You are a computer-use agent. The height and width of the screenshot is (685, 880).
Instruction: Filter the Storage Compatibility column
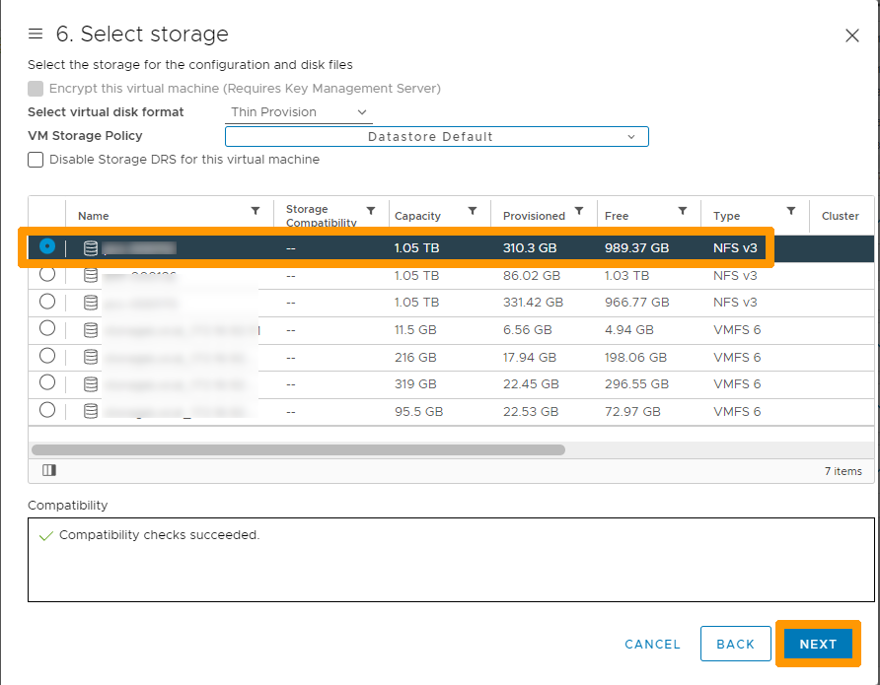click(371, 211)
